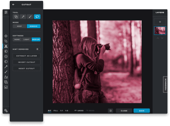Open the Add Element layers tool in sidebar
170x126 pixels.
click(6, 82)
